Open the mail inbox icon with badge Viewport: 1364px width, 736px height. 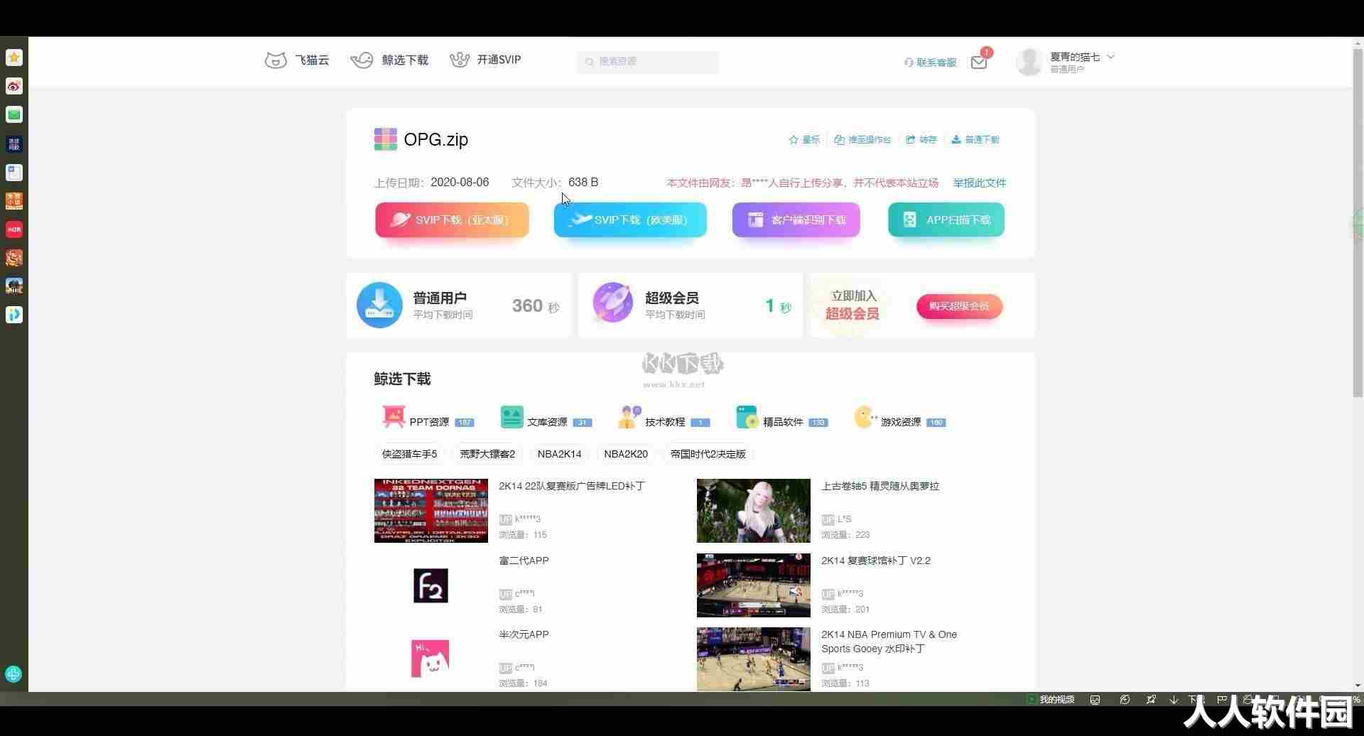click(x=979, y=62)
